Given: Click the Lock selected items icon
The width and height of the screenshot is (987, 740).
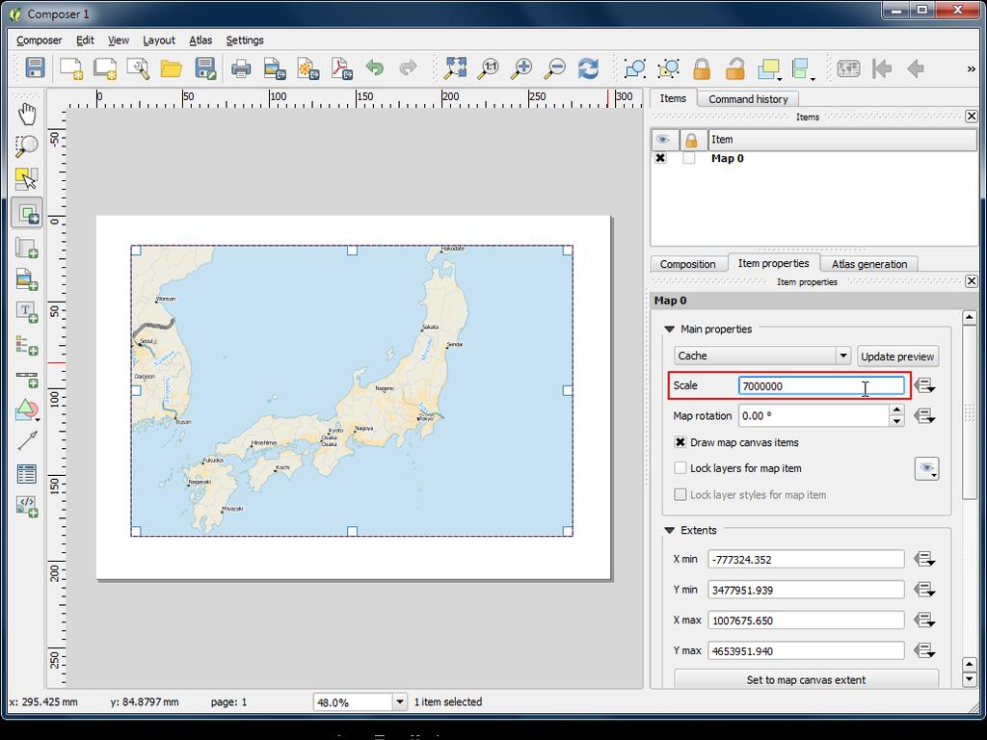Looking at the screenshot, I should [x=702, y=67].
